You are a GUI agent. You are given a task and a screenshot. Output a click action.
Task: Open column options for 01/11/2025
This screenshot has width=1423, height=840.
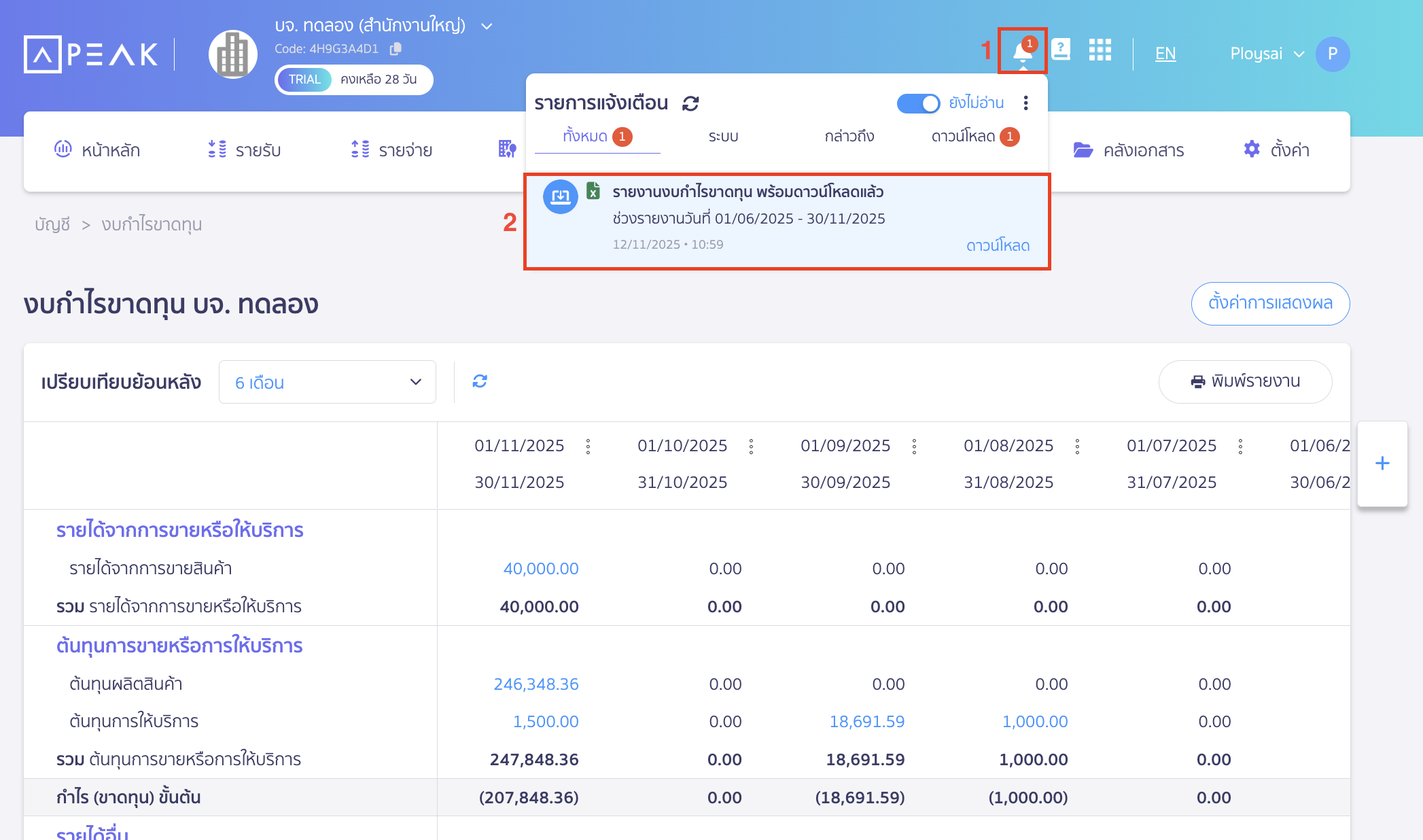pyautogui.click(x=588, y=447)
